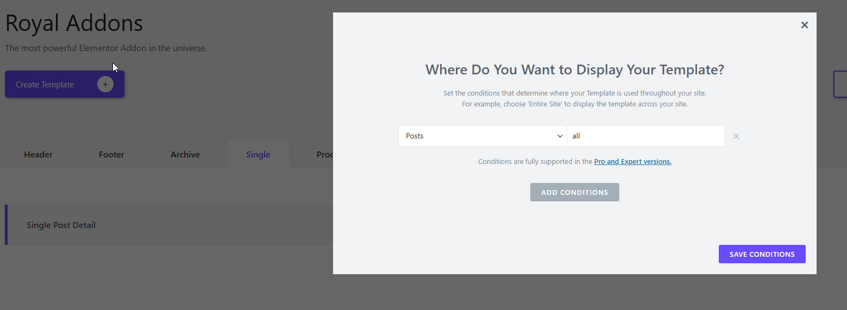Save conditions with SAVE CONDITIONS button
This screenshot has height=310, width=847.
click(762, 254)
